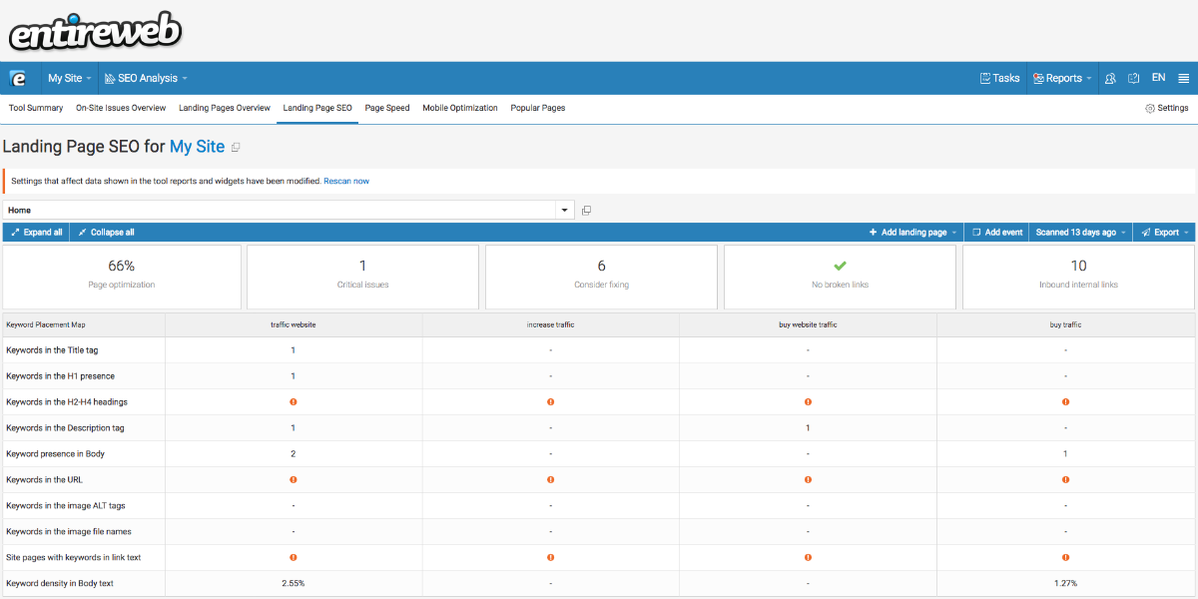This screenshot has width=1198, height=599.
Task: Click the 2.55% keyword density value
Action: 293,583
